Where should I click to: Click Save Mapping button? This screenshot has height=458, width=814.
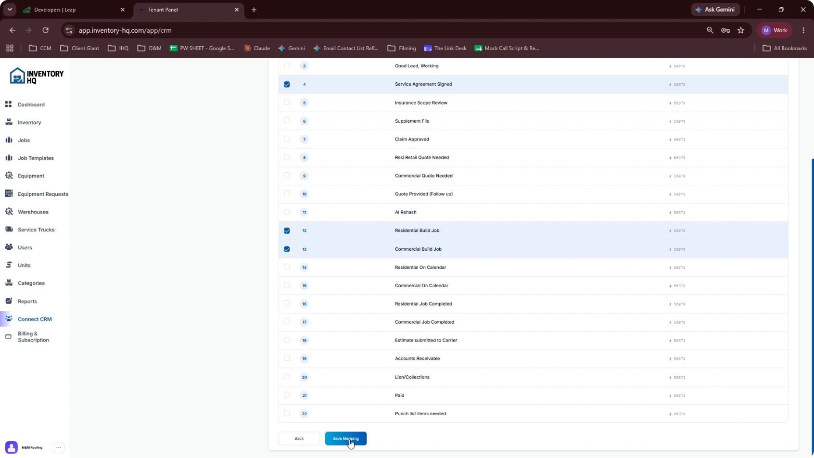point(346,438)
